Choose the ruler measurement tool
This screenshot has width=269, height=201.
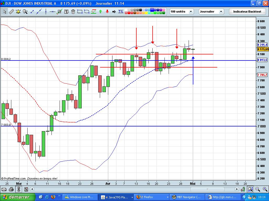11,12
